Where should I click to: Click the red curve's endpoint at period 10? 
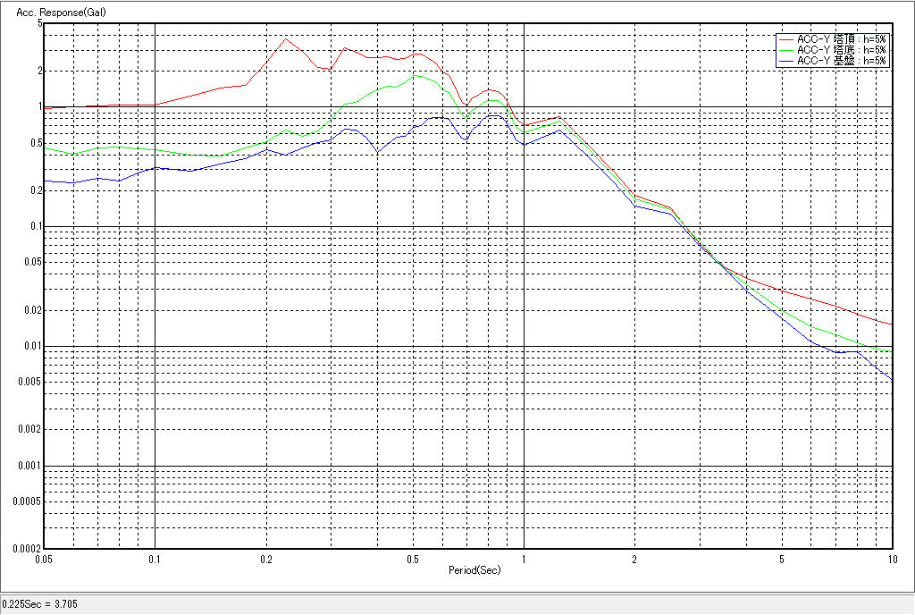[x=892, y=324]
